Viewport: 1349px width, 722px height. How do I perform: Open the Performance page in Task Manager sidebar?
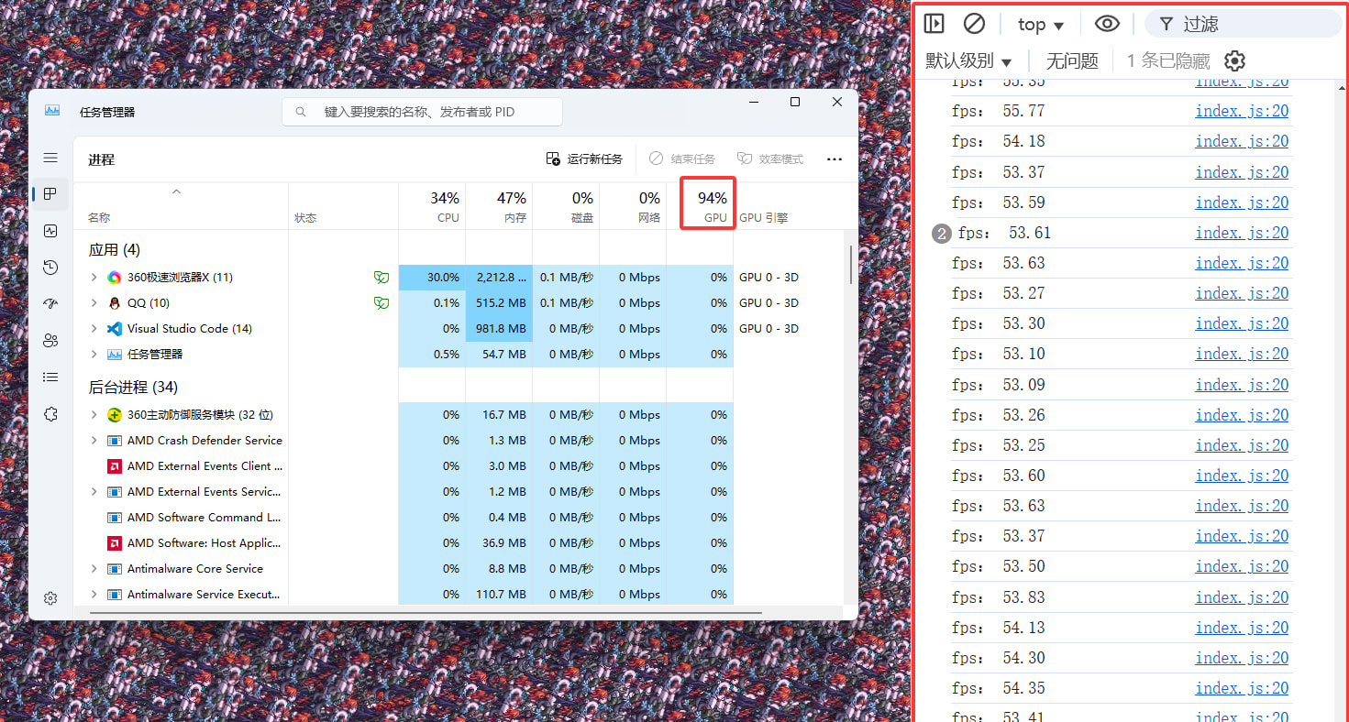click(x=50, y=232)
